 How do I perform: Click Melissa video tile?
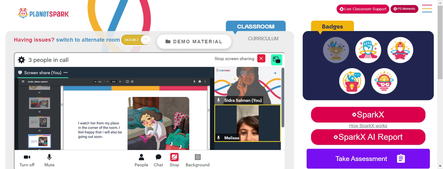[248, 123]
